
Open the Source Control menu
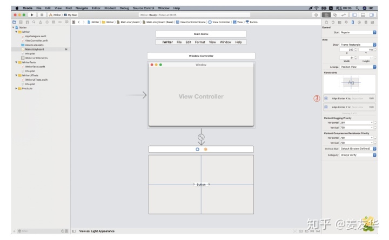[143, 8]
